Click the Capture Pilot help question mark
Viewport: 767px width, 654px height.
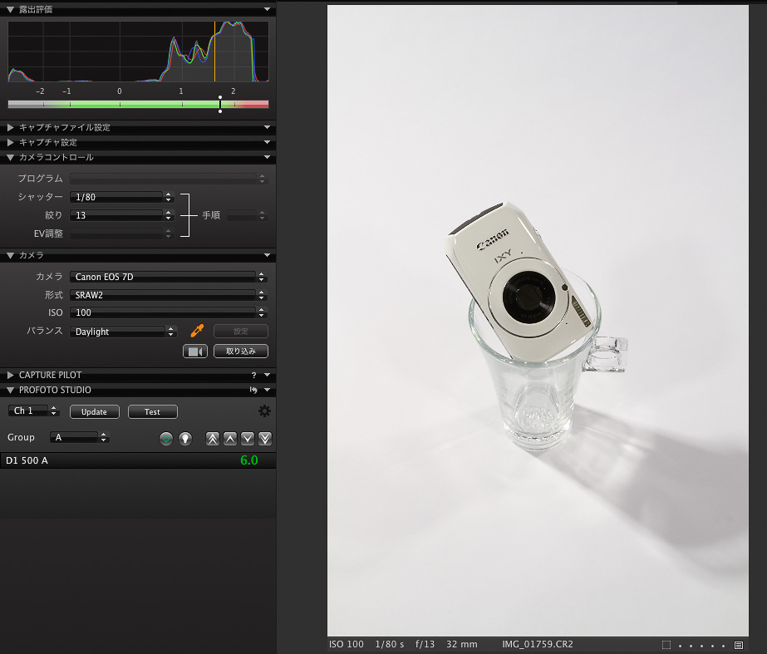[x=253, y=376]
